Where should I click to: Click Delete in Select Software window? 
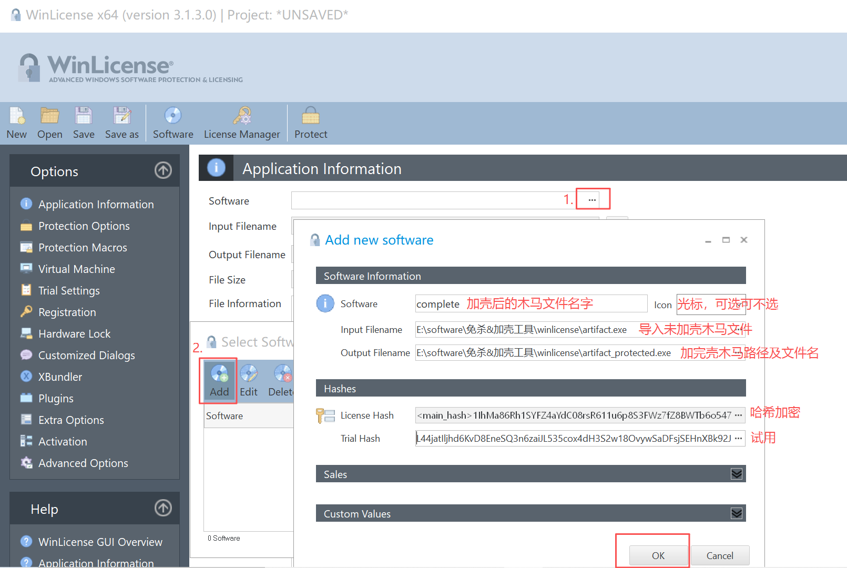(281, 381)
